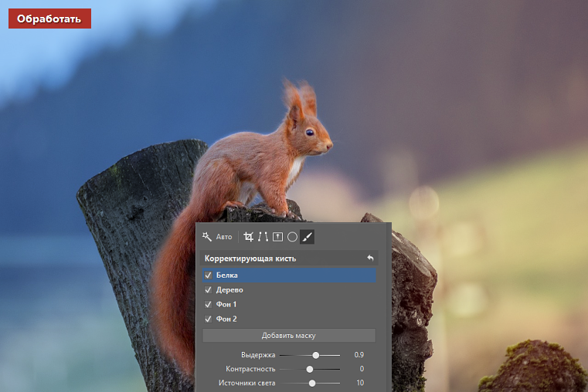588x392 pixels.
Task: Click the Авто label text
Action: [x=224, y=237]
